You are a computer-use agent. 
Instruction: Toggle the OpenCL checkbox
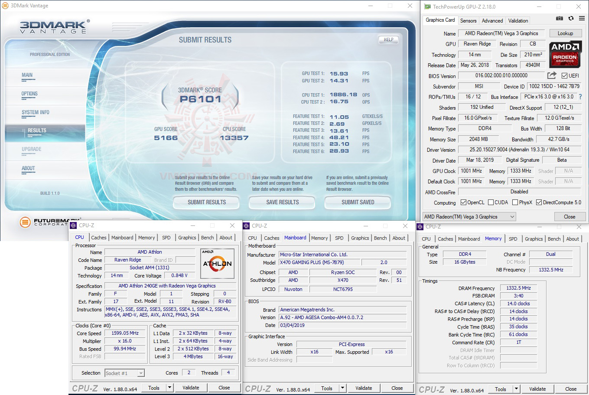tap(463, 202)
